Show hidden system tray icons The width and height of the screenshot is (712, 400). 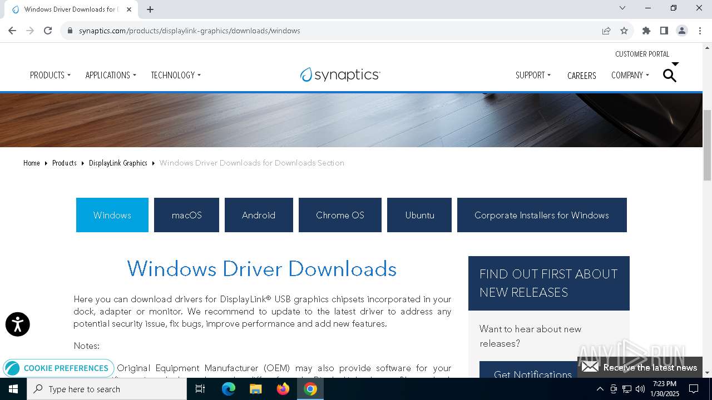click(x=600, y=389)
